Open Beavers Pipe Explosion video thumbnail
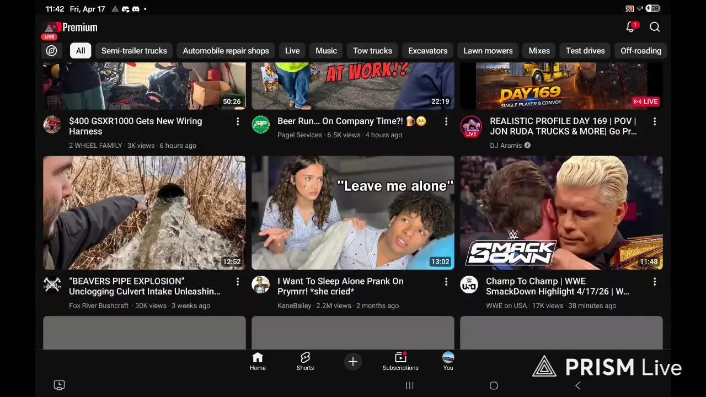 point(145,213)
